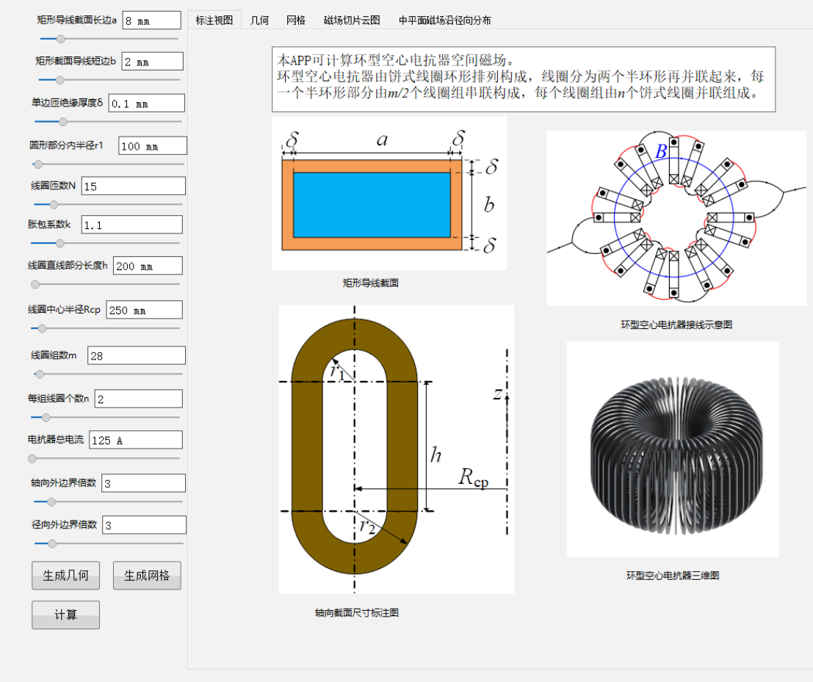Image resolution: width=813 pixels, height=682 pixels.
Task: Switch to the 几何 tab
Action: [259, 21]
